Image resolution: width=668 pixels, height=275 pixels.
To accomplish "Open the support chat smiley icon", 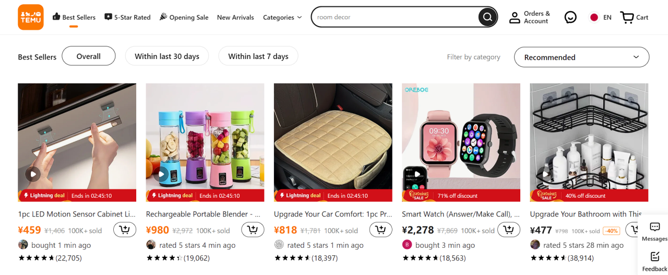I will (x=570, y=18).
